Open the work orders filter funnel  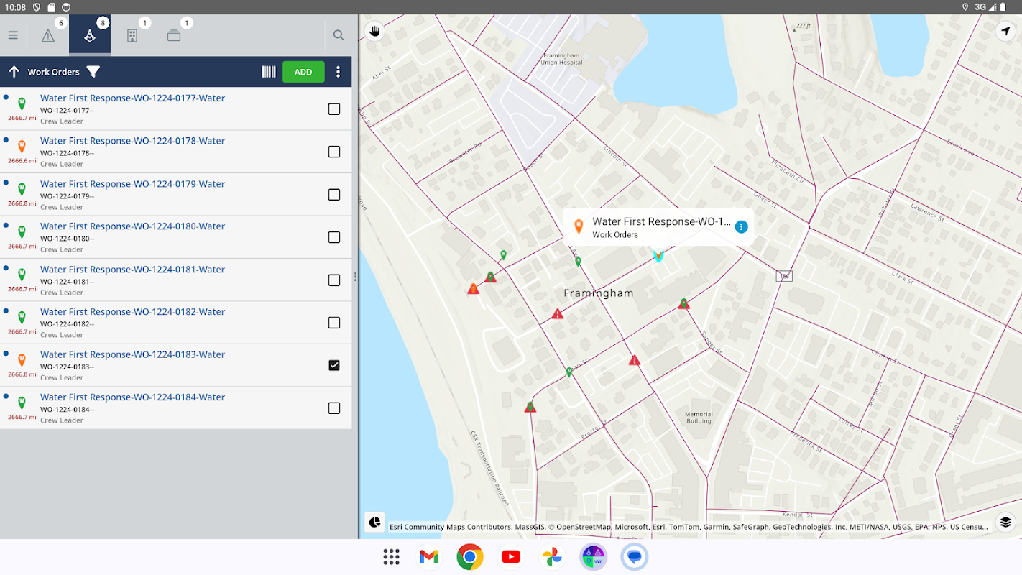[93, 72]
